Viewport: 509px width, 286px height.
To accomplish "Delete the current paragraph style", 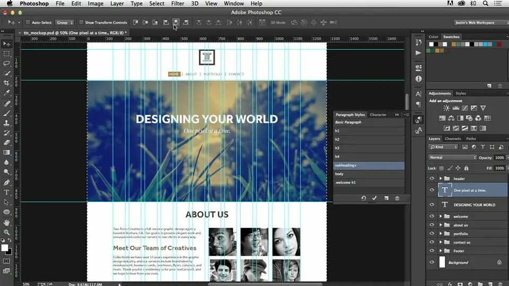I will (x=397, y=198).
